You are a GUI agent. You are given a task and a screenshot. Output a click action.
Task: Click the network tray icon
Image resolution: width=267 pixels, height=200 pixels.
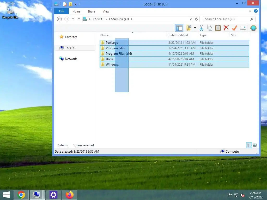coord(236,195)
